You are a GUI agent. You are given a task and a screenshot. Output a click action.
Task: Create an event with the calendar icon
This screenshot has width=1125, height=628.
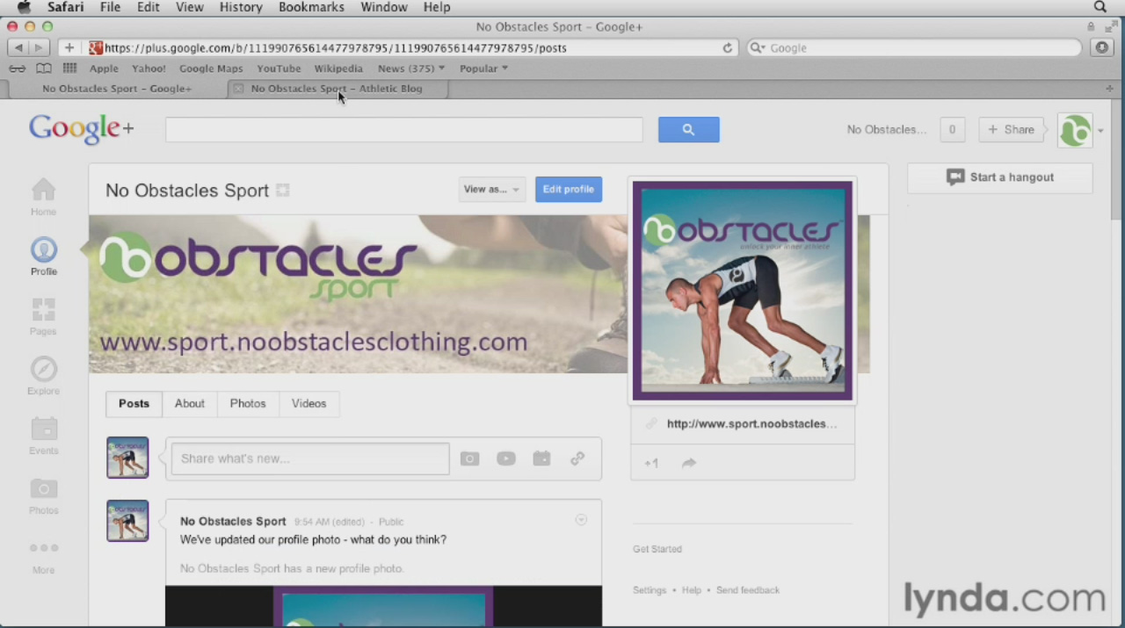click(x=541, y=458)
